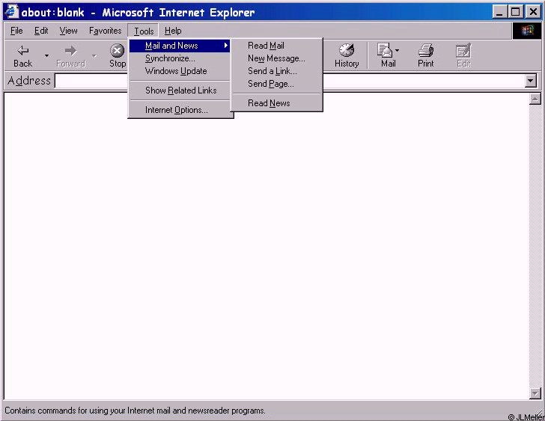The height and width of the screenshot is (421, 545).
Task: Click the Back arrow toolbar icon
Action: (x=23, y=51)
